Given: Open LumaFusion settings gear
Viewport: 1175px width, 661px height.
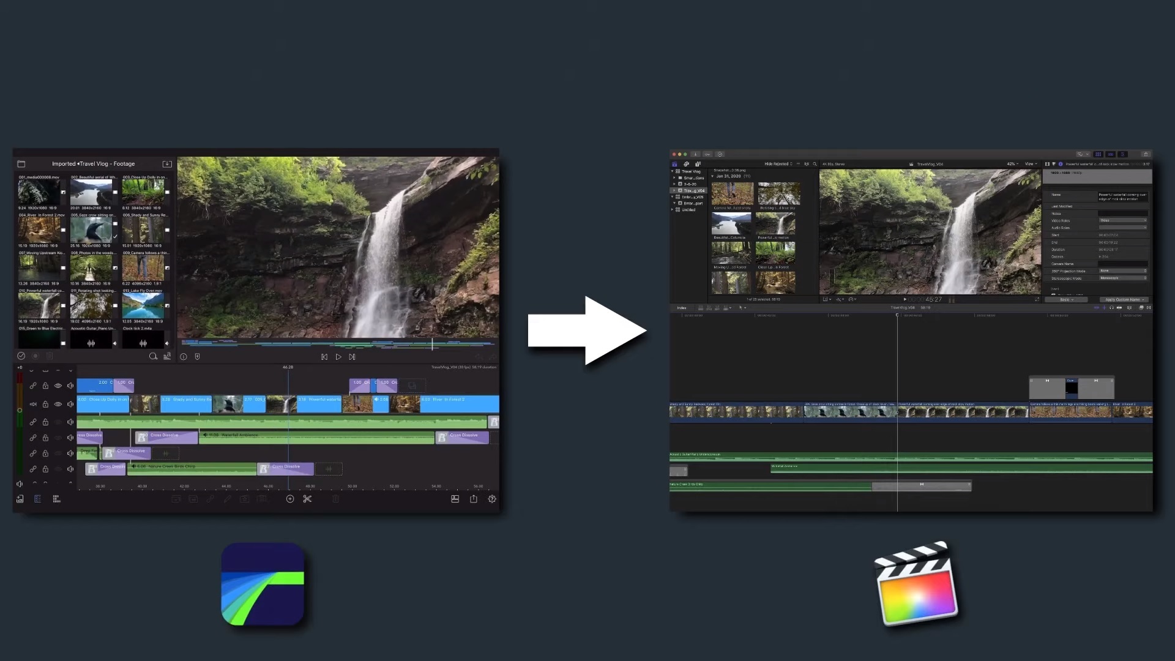Looking at the screenshot, I should coord(492,499).
